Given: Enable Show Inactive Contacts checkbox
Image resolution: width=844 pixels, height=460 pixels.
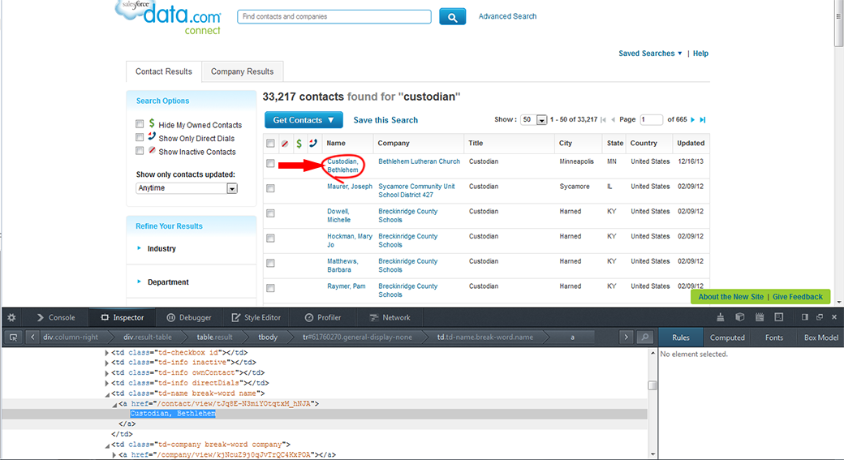Looking at the screenshot, I should [x=140, y=151].
